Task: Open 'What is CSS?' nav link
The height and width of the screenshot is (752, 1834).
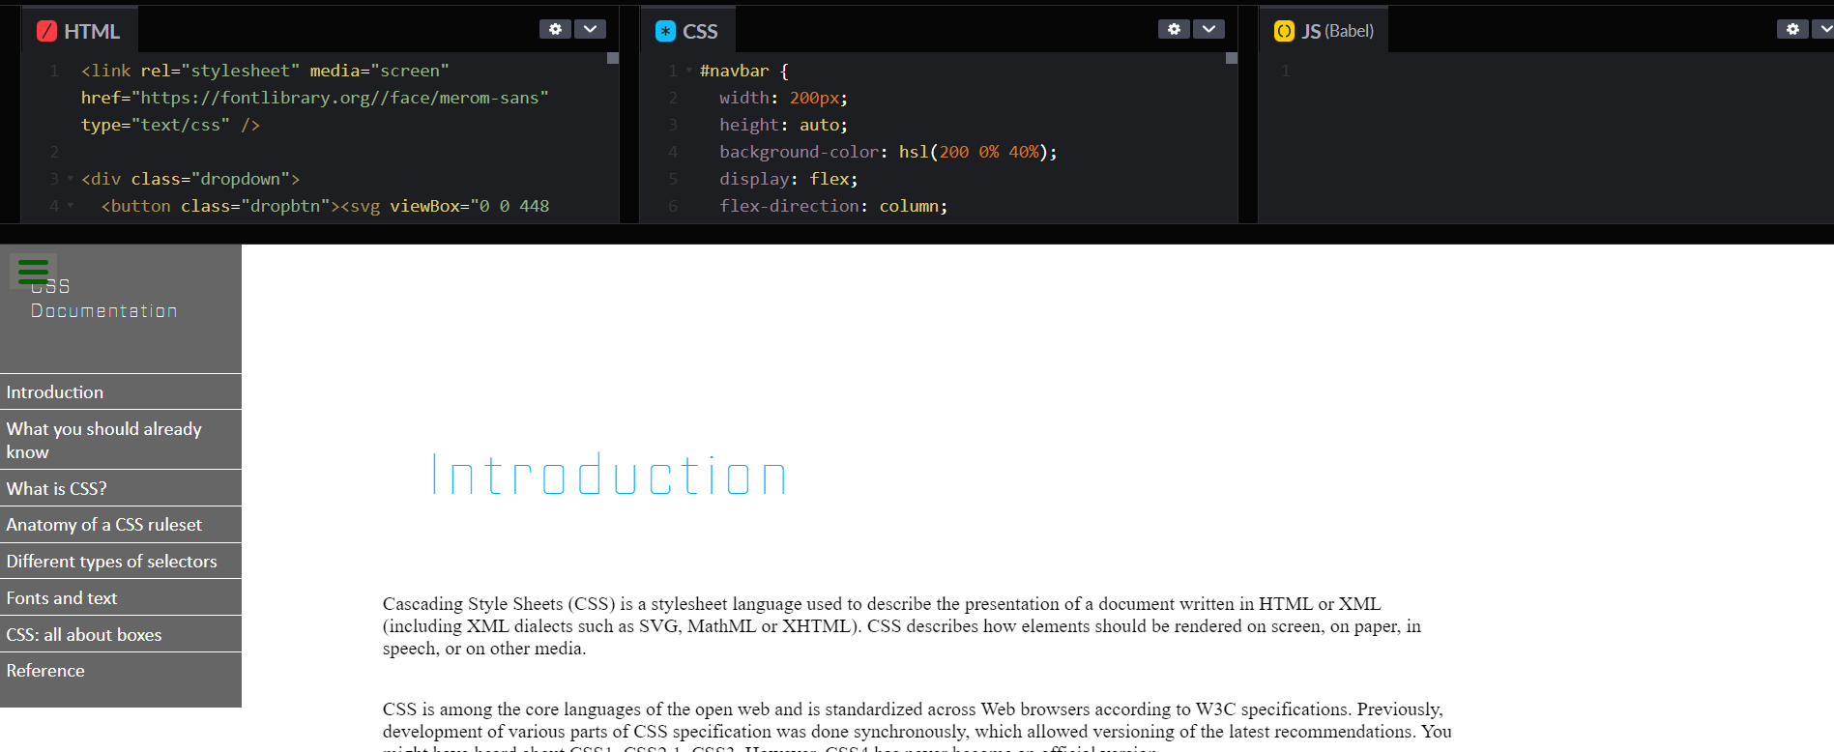Action: pyautogui.click(x=121, y=488)
